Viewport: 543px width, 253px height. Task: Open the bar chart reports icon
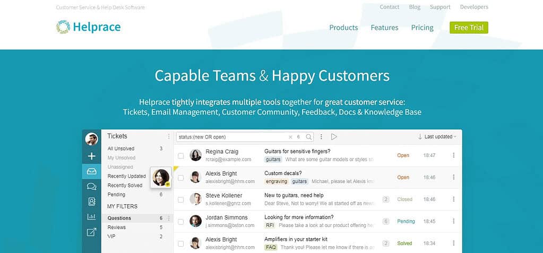91,217
